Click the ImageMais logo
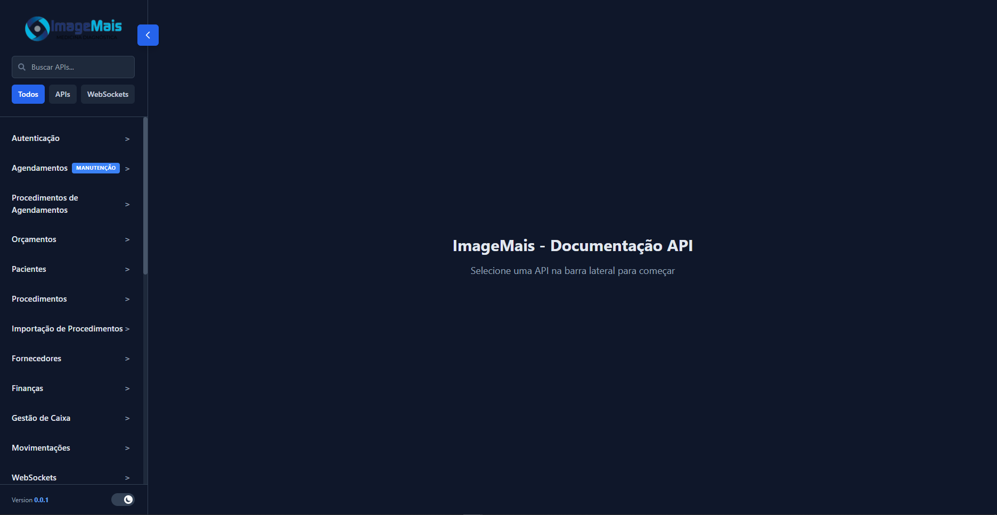The height and width of the screenshot is (515, 997). [x=72, y=28]
